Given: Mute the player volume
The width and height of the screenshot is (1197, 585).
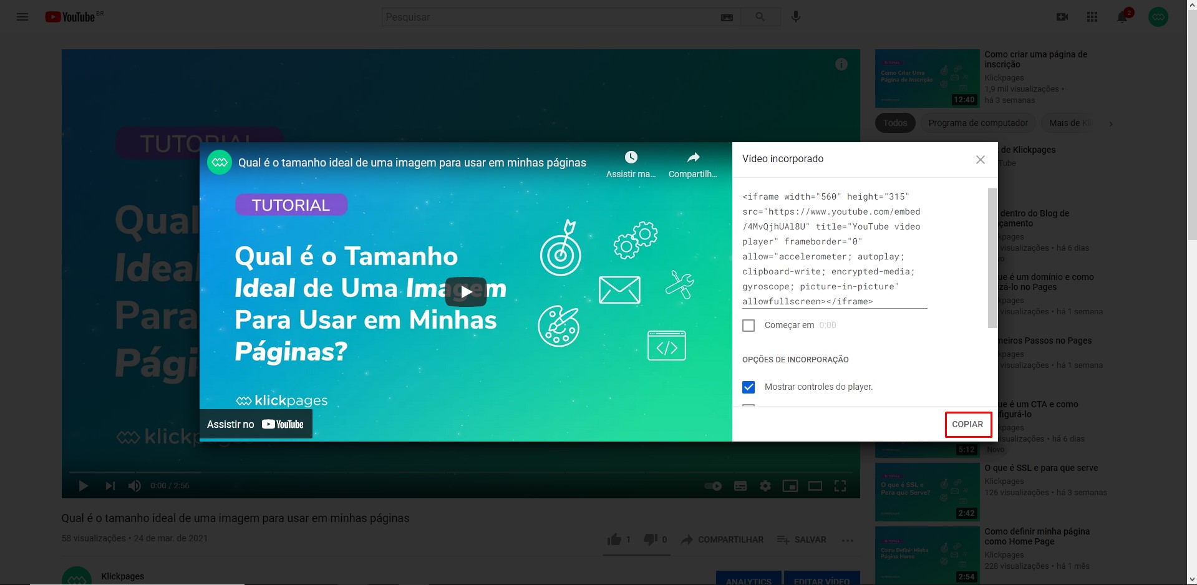Looking at the screenshot, I should [x=134, y=486].
